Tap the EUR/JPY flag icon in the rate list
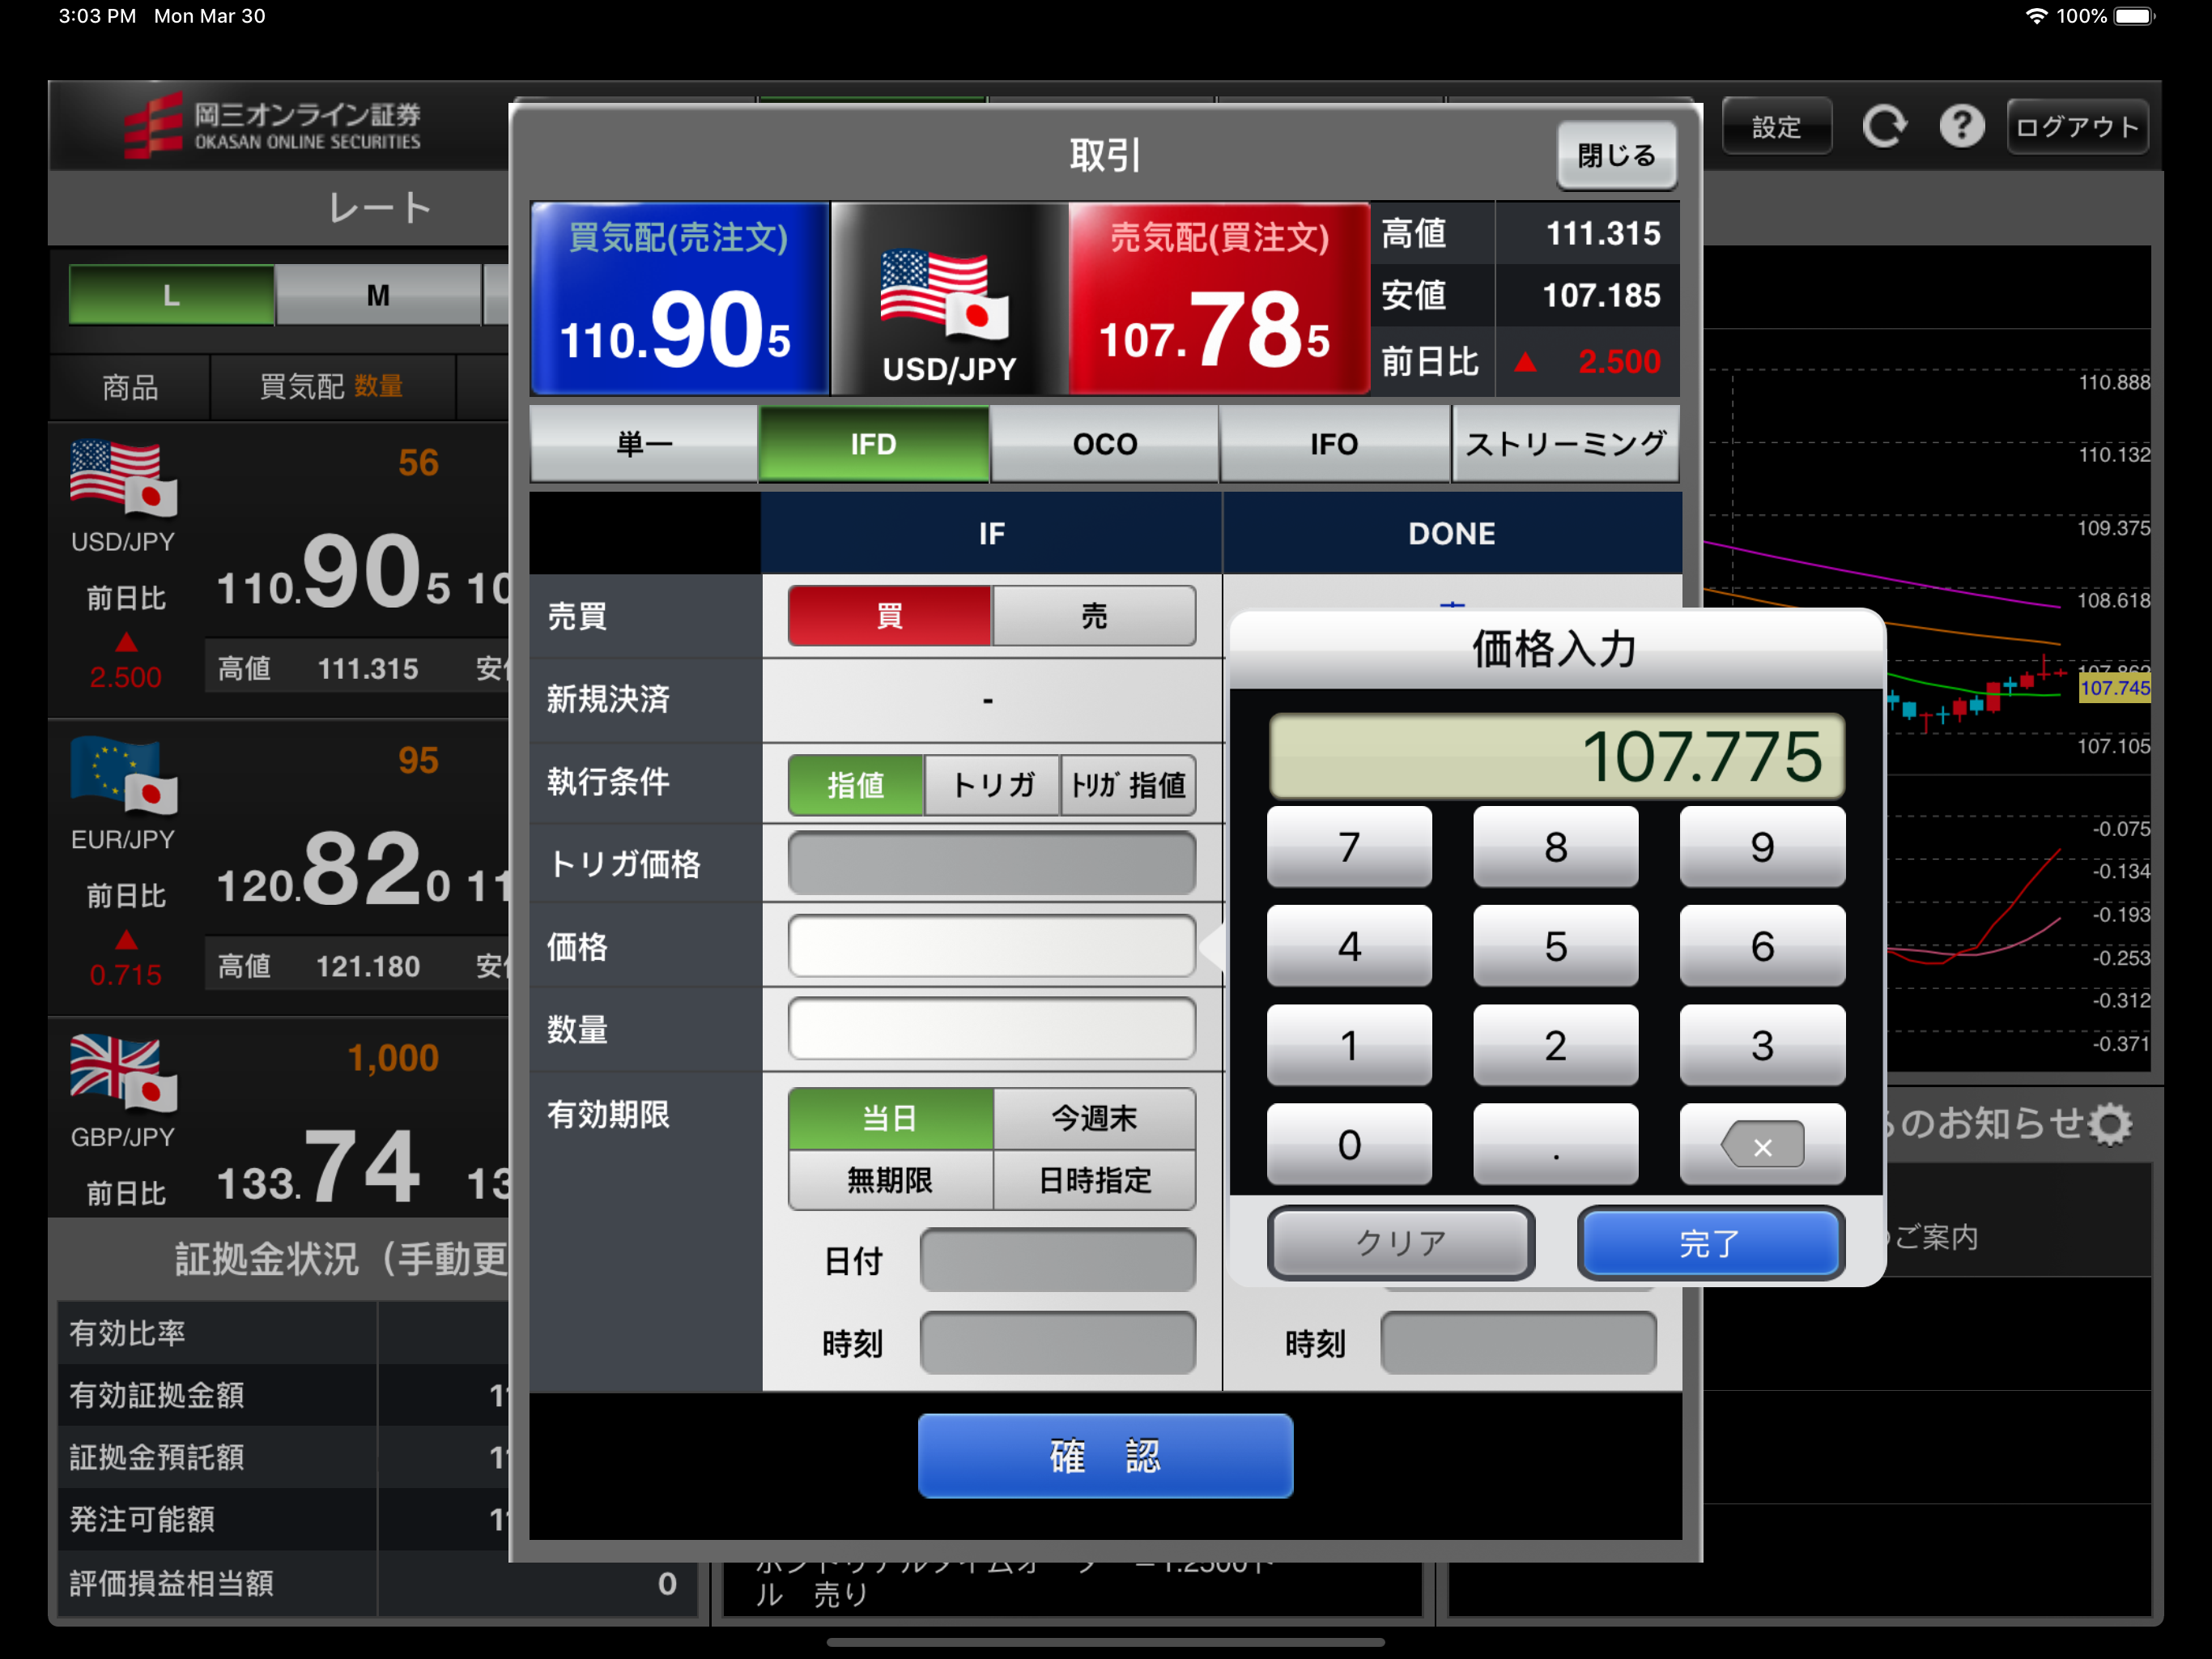Image resolution: width=2212 pixels, height=1659 pixels. (x=123, y=775)
